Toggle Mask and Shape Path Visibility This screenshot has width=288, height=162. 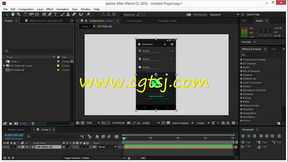click(108, 123)
